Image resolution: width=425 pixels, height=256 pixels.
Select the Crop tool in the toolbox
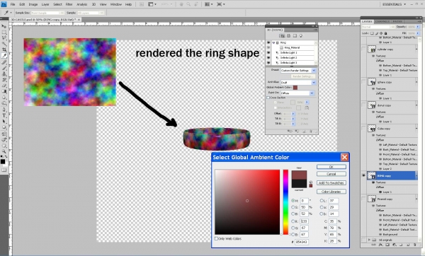(4, 50)
